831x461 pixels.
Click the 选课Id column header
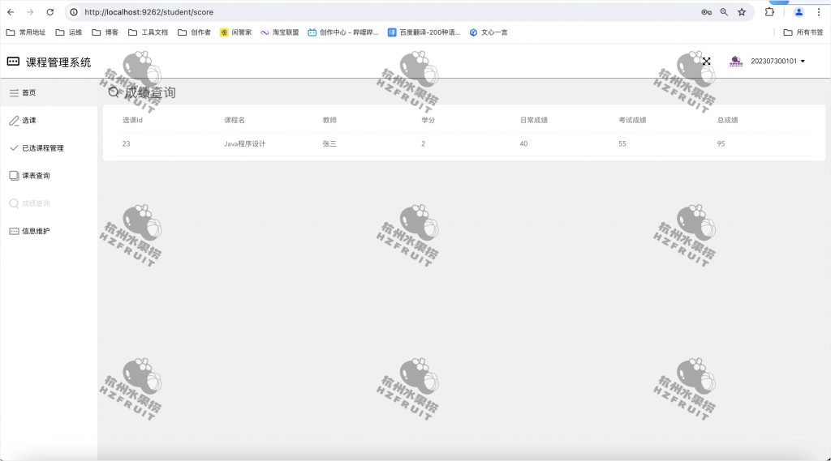tap(132, 120)
